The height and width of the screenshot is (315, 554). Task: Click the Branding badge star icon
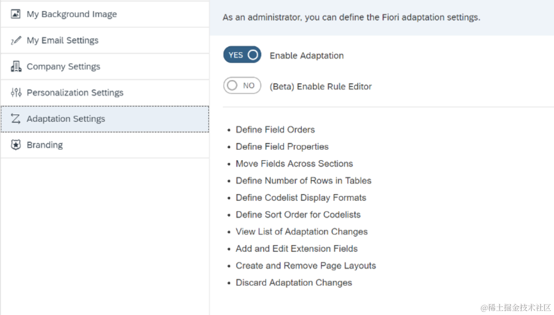16,145
